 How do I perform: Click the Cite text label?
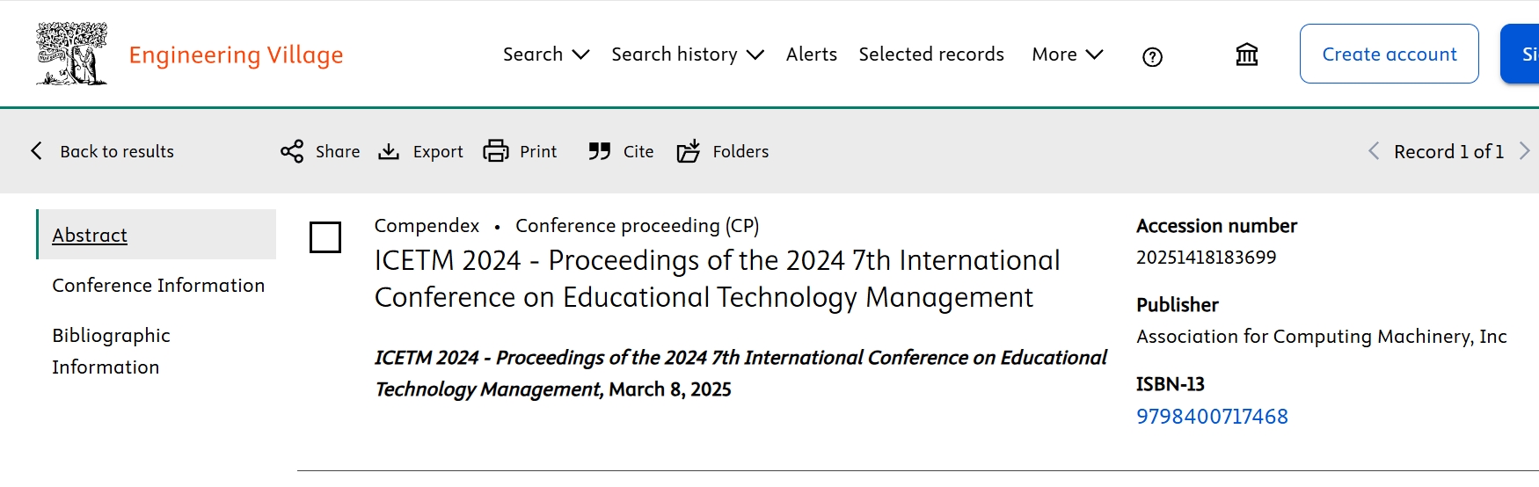click(638, 151)
